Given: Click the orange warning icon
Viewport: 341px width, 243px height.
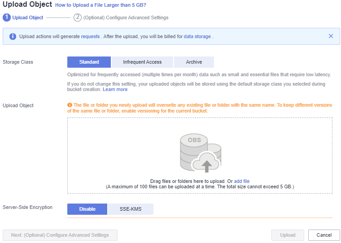Looking at the screenshot, I should tap(70, 105).
